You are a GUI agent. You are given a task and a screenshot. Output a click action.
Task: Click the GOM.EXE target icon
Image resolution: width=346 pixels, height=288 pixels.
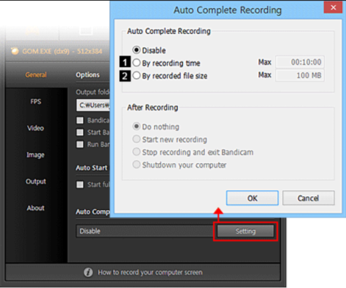click(15, 51)
